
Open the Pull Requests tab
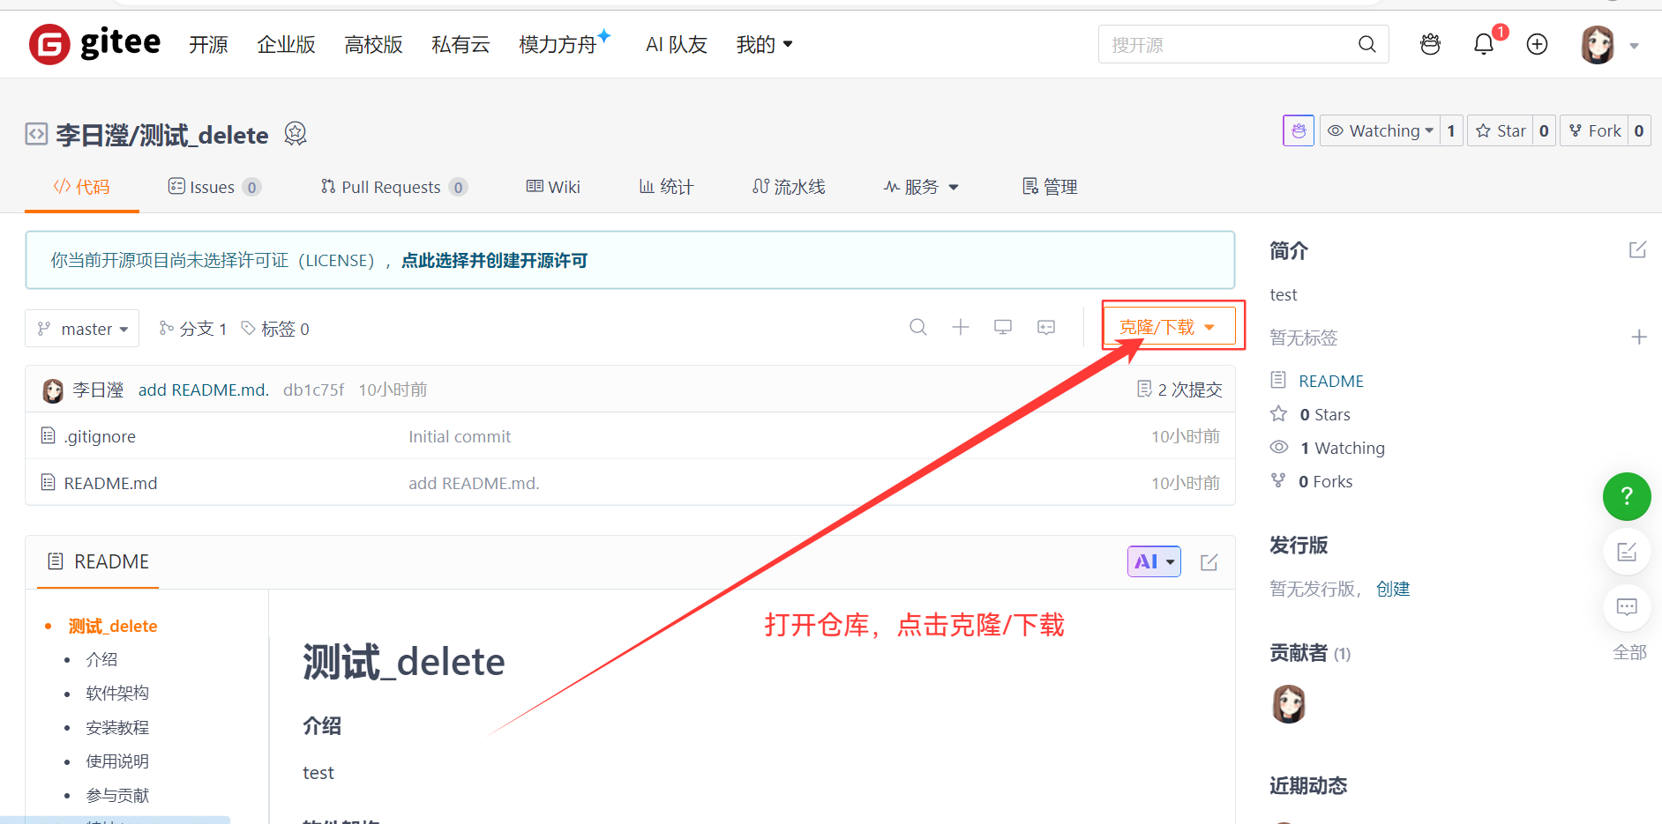pyautogui.click(x=393, y=187)
